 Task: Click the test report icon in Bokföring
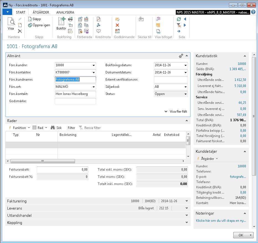[x=70, y=31]
